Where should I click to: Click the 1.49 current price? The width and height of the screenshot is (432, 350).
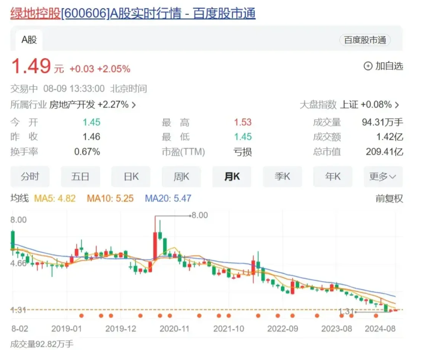31,67
